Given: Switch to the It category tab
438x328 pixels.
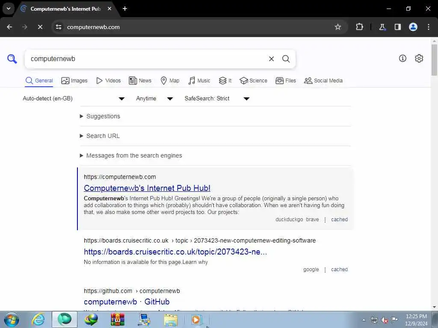Looking at the screenshot, I should click(x=225, y=81).
